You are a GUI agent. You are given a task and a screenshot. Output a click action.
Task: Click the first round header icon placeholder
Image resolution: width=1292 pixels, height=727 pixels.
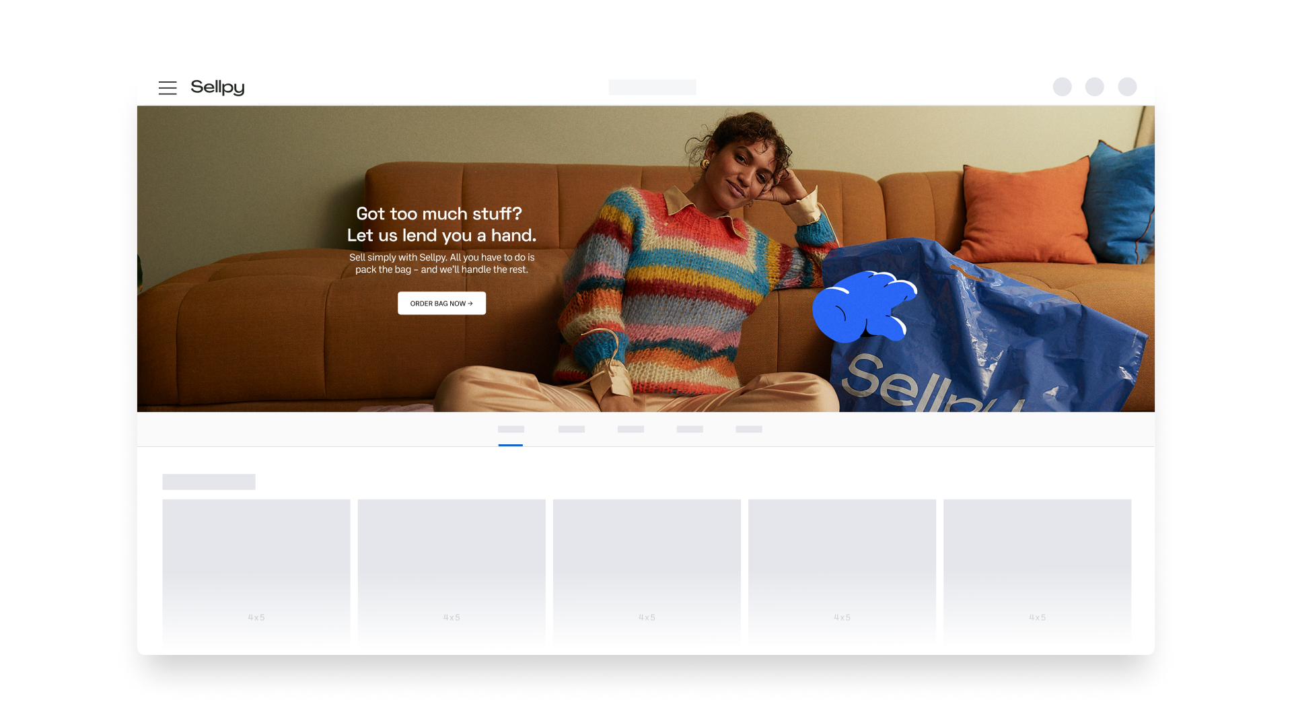pyautogui.click(x=1062, y=87)
